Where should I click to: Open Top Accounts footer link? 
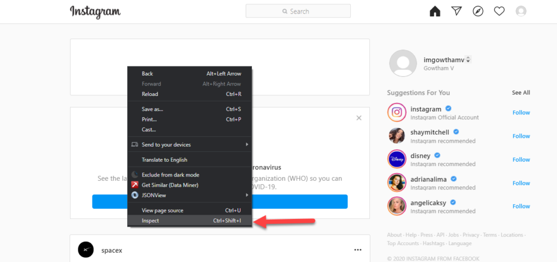403,243
